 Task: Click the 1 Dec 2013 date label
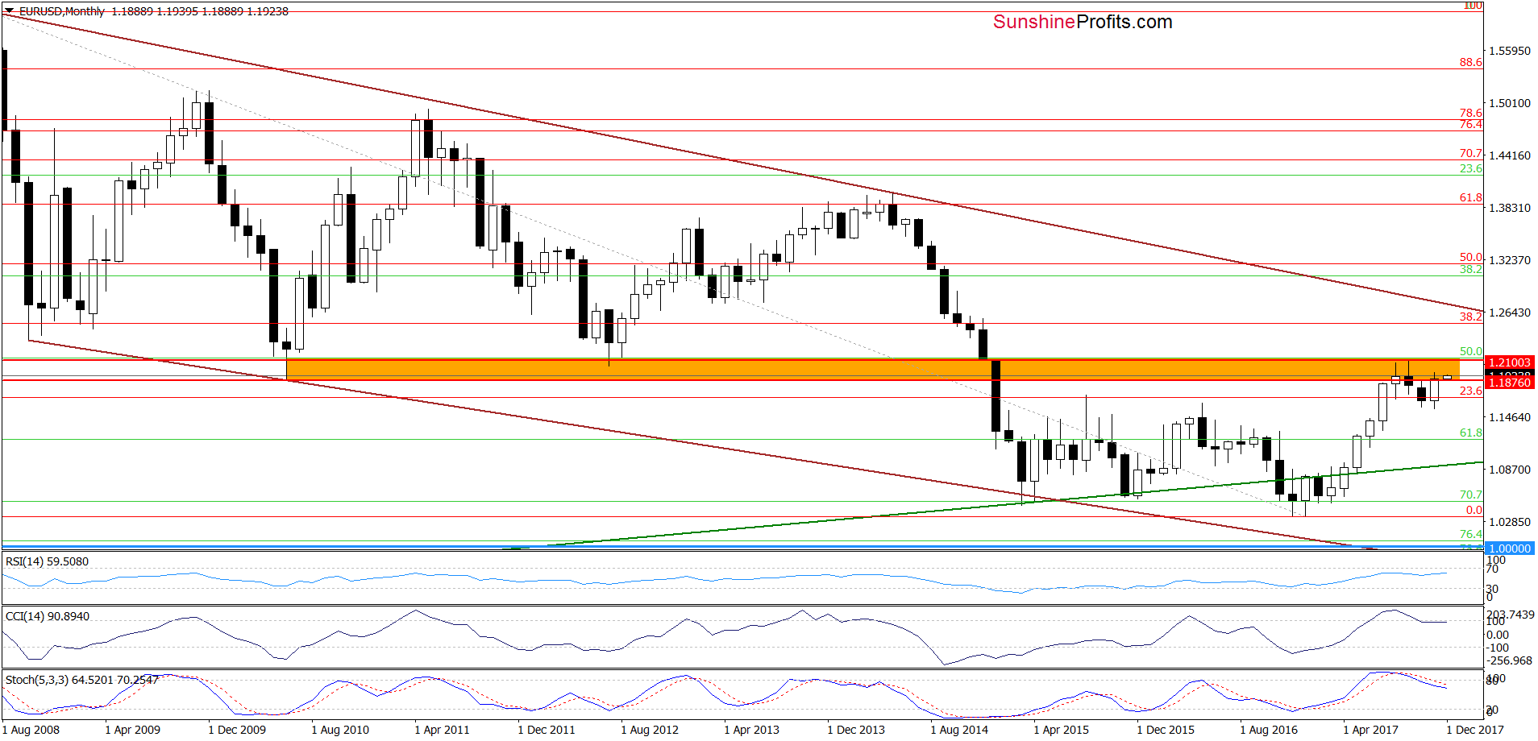click(856, 730)
